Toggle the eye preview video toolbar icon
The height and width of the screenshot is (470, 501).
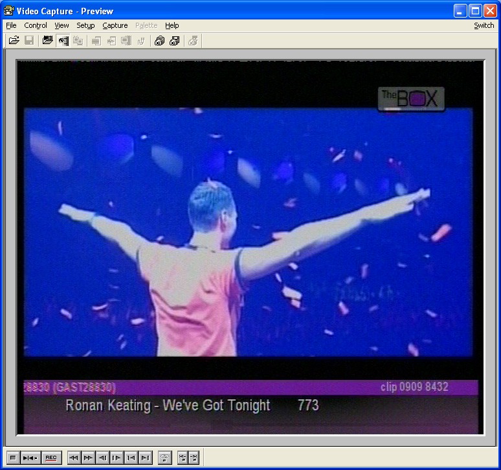coord(63,41)
